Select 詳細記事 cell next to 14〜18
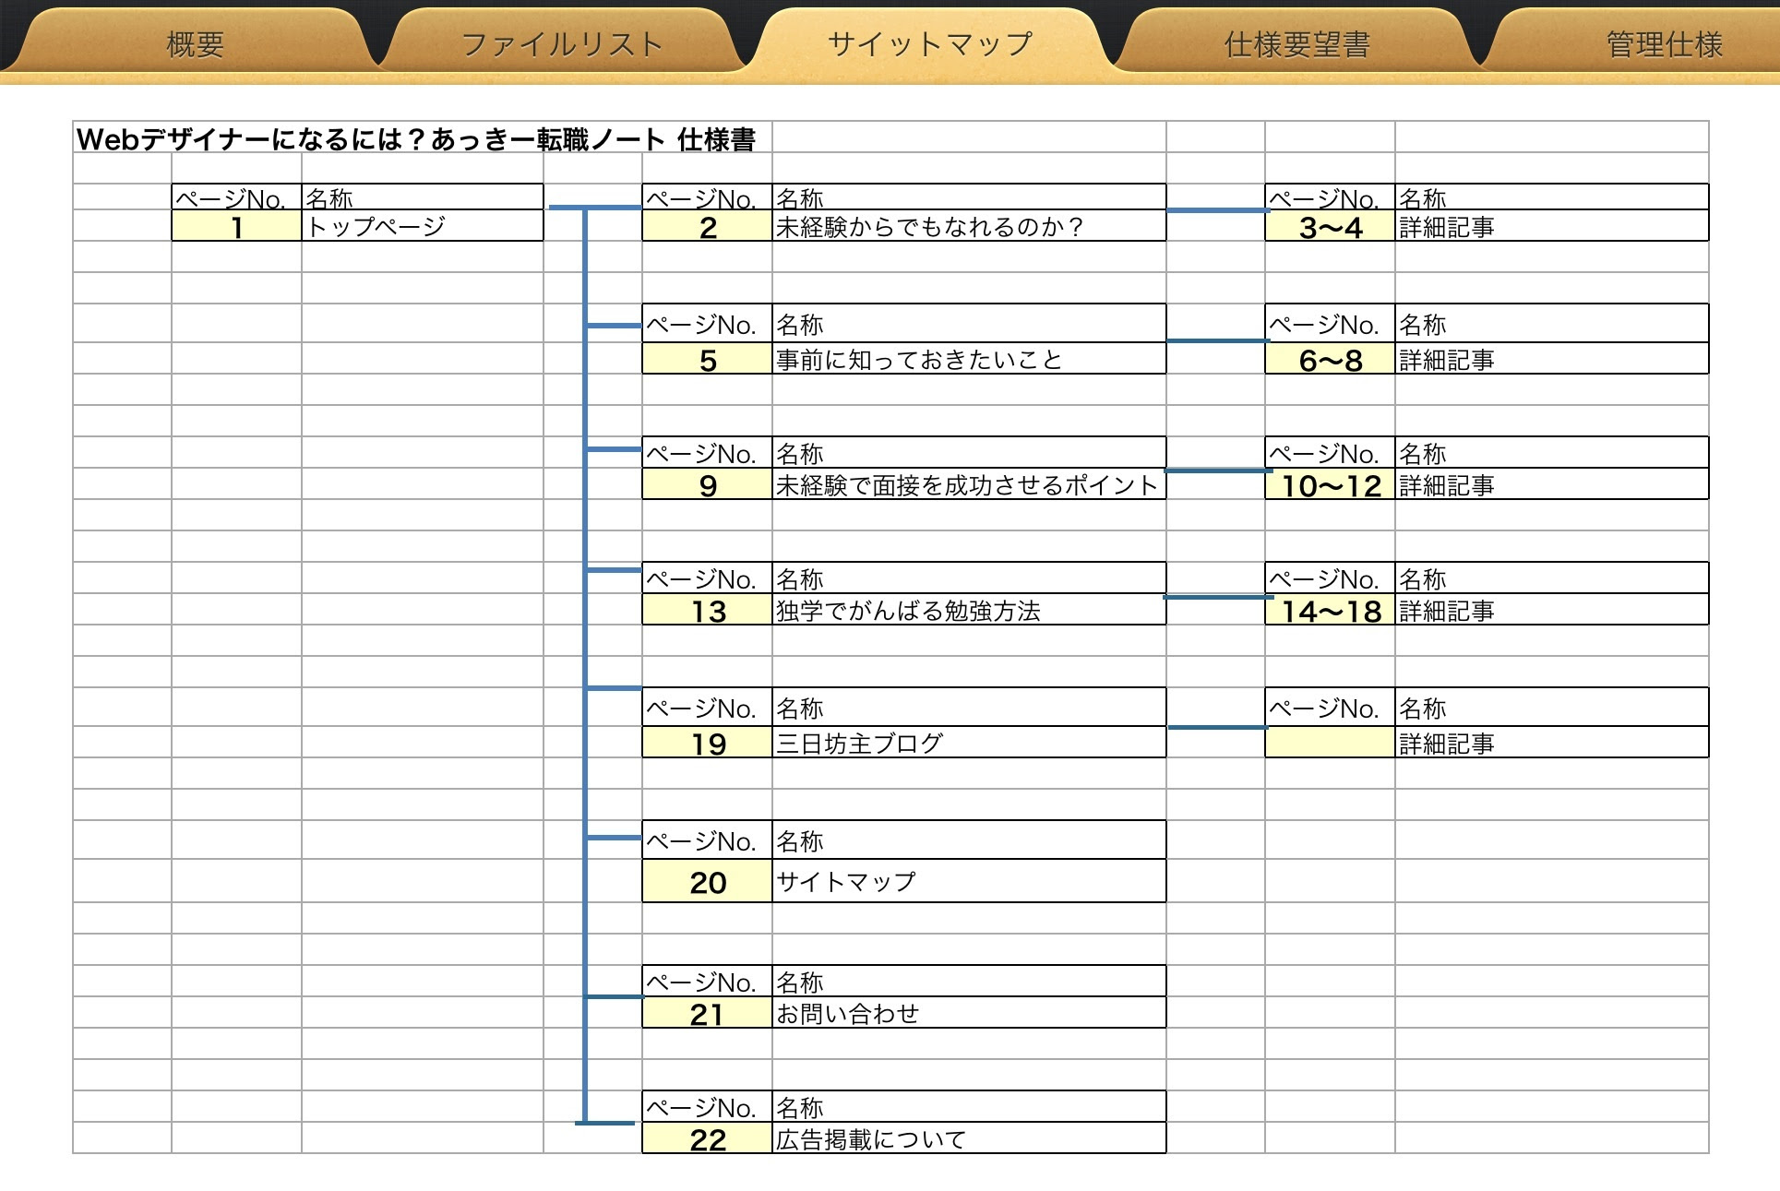Viewport: 1780px width, 1191px height. 1552,610
